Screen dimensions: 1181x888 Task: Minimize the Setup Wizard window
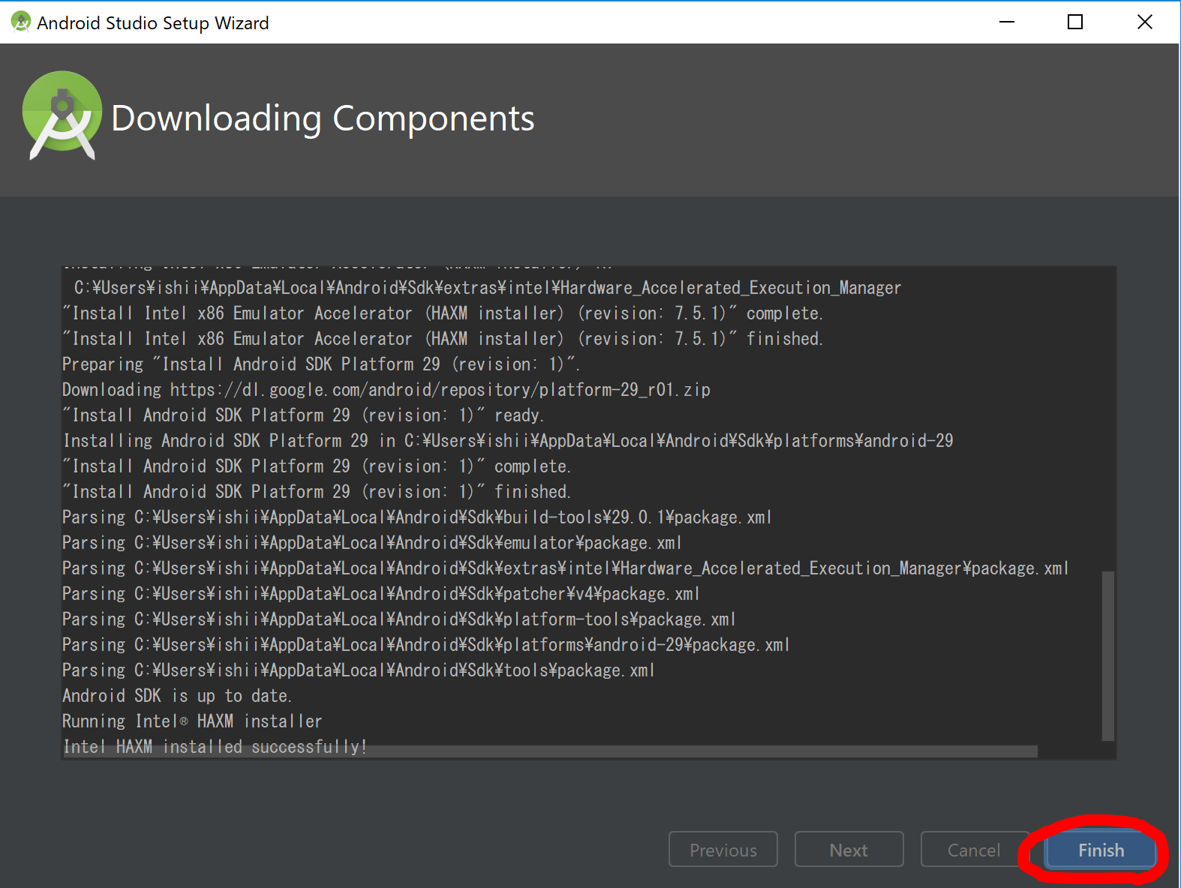point(1007,22)
